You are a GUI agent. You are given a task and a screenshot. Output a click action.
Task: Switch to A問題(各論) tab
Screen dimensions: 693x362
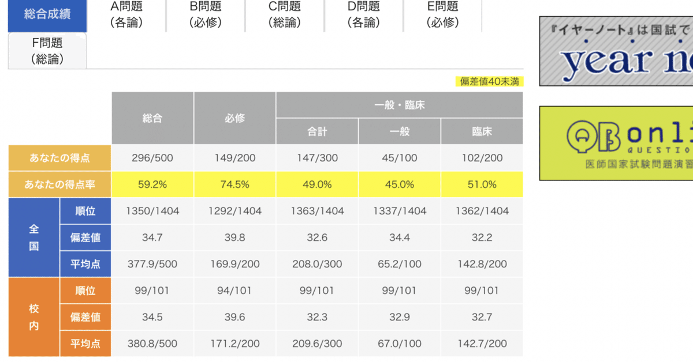click(x=126, y=14)
